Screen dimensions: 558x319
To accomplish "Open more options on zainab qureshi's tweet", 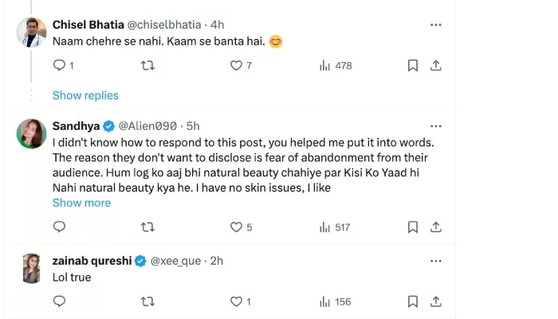I will (435, 261).
